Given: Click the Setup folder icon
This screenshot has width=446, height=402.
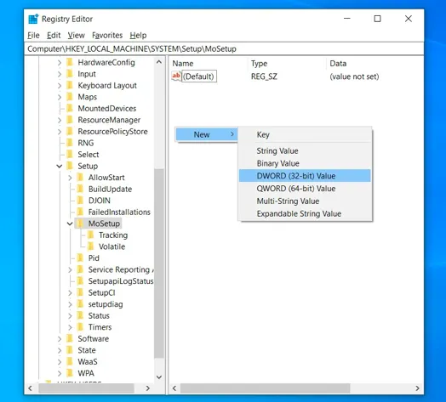Looking at the screenshot, I should click(70, 166).
